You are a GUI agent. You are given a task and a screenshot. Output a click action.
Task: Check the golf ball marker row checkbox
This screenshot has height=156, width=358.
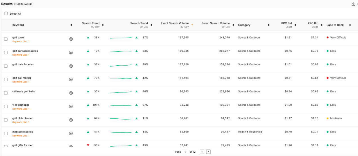tap(6, 79)
